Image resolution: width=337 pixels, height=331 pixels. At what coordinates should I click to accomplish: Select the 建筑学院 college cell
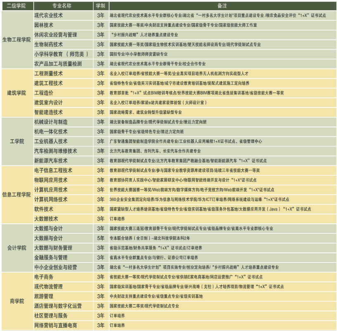(x=17, y=93)
